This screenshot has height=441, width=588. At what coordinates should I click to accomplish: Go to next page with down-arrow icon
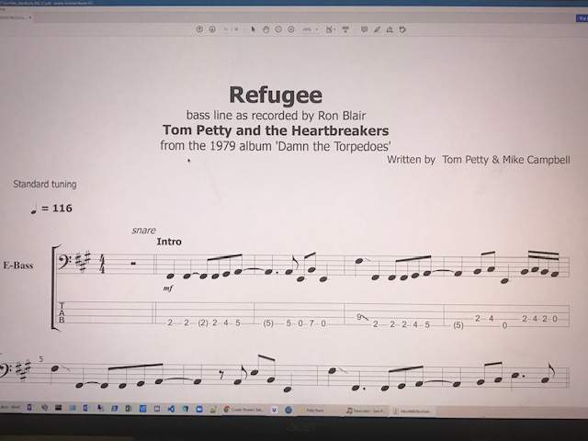[212, 29]
